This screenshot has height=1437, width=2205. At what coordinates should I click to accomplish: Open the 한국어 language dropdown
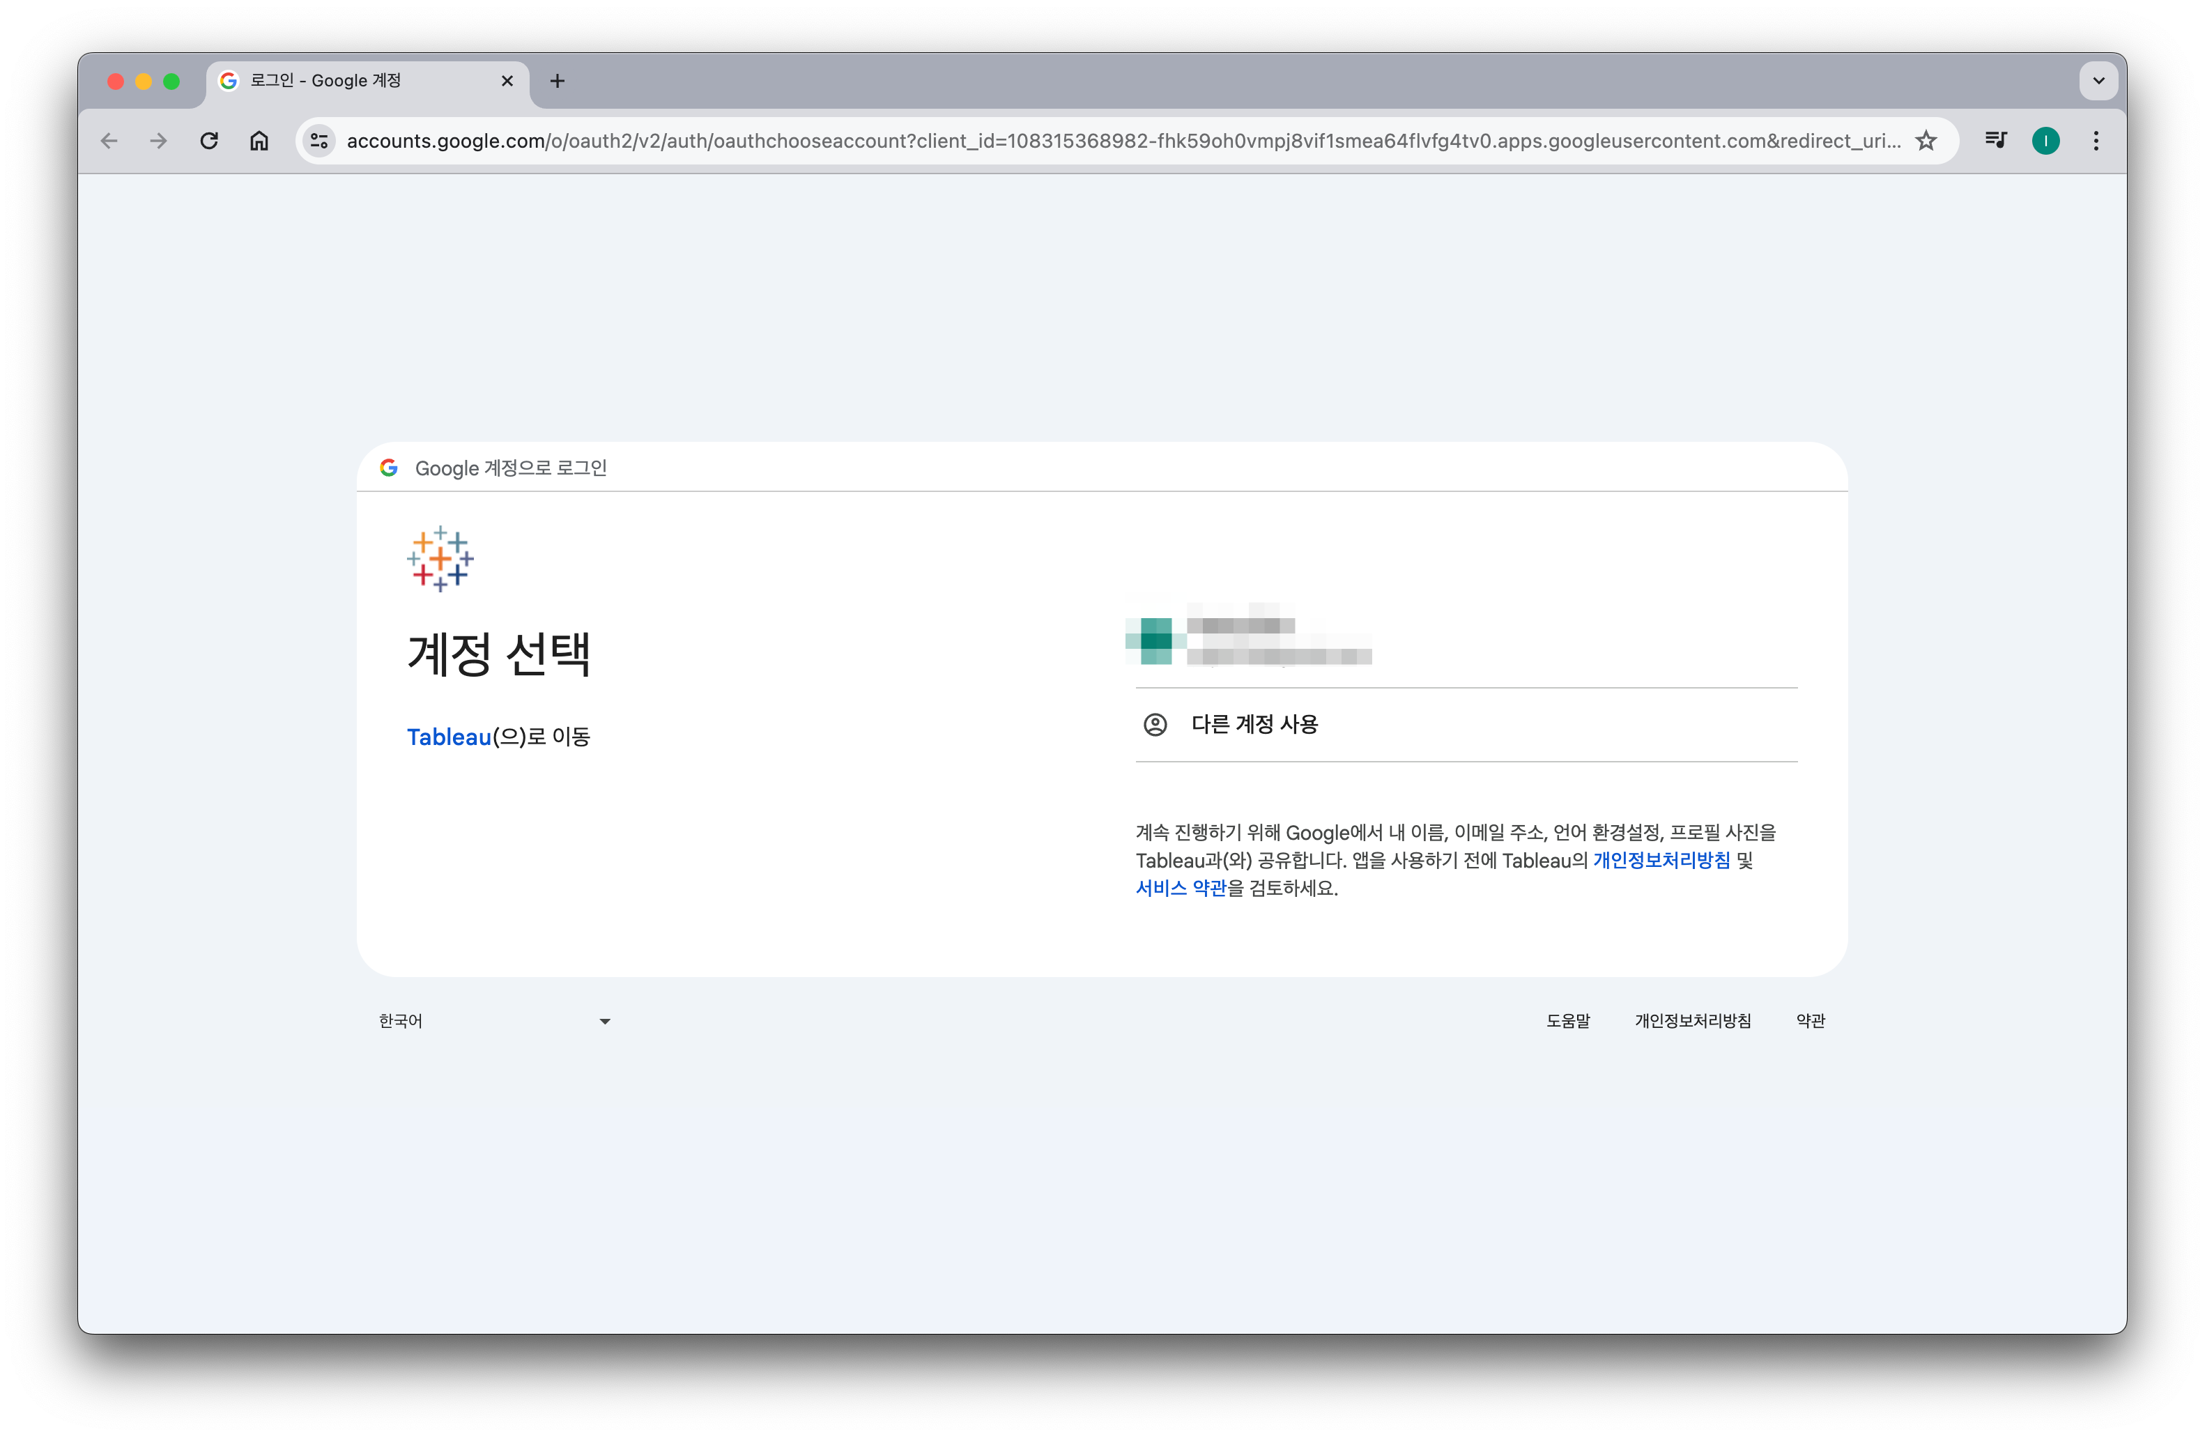(x=494, y=1021)
